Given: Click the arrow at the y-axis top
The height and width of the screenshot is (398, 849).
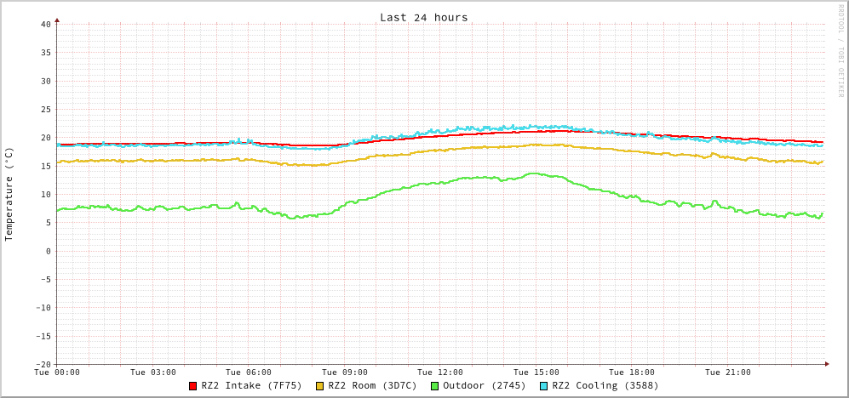Looking at the screenshot, I should click(x=57, y=19).
